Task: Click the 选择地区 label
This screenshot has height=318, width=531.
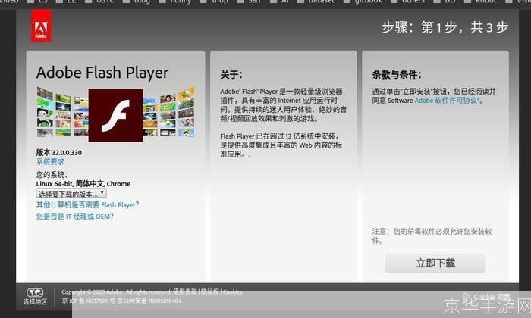Action: [x=35, y=301]
